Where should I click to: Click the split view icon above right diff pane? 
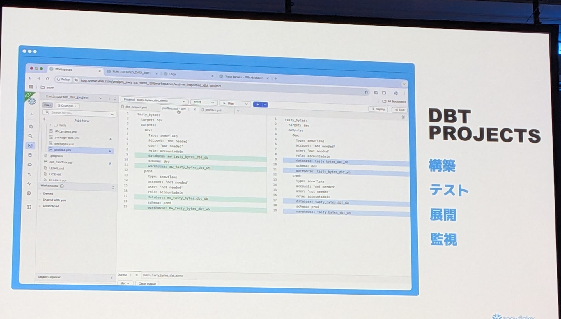point(403,117)
